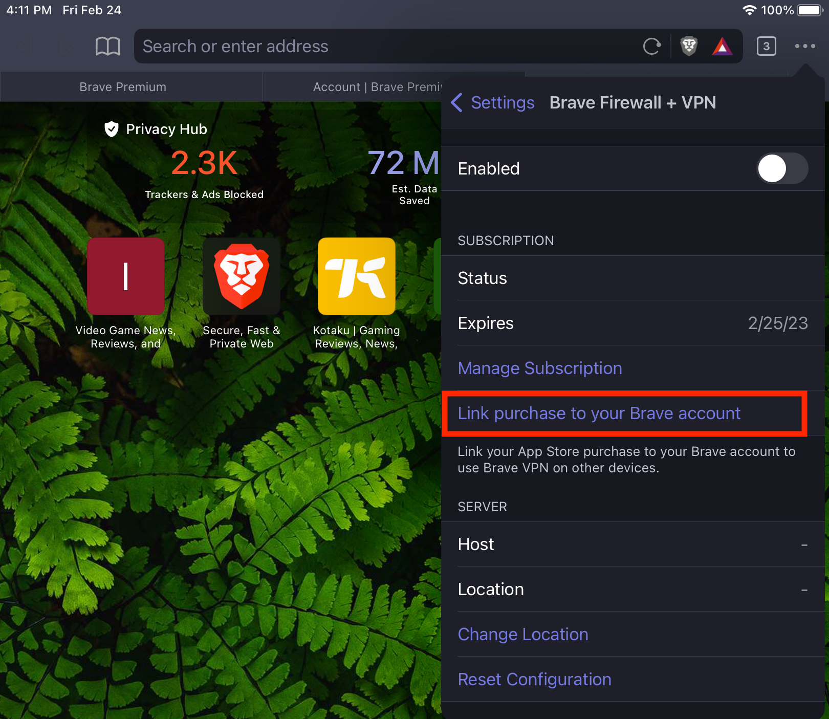Toggle the VPN Enabled switch
Screen dimensions: 829x719
pos(782,168)
